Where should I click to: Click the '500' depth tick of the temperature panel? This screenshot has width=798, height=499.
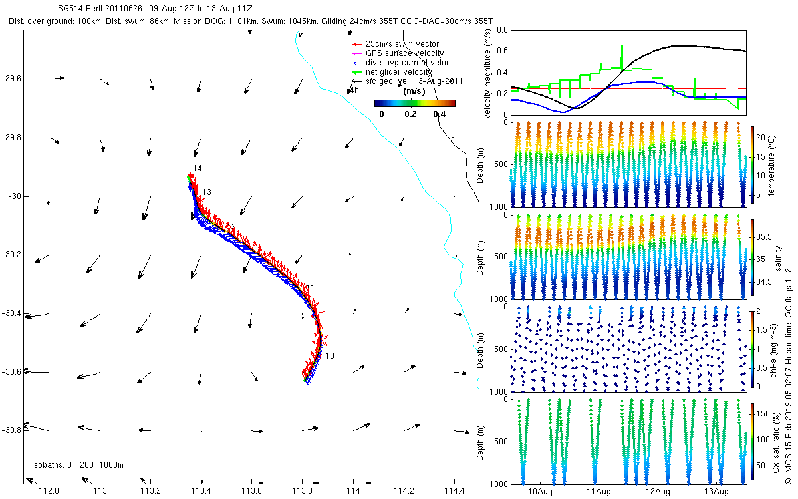coord(501,164)
